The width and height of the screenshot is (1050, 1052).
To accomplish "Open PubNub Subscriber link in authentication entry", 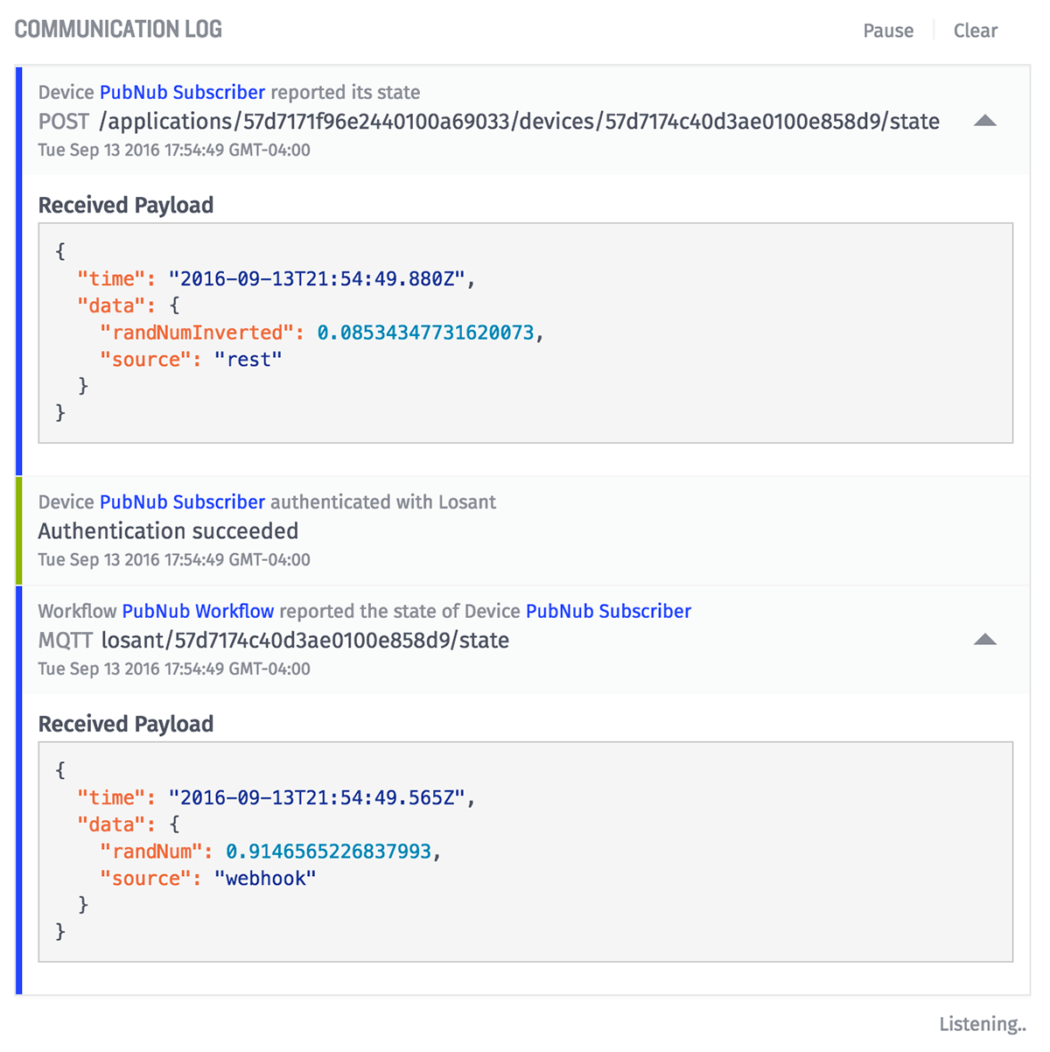I will coord(182,502).
